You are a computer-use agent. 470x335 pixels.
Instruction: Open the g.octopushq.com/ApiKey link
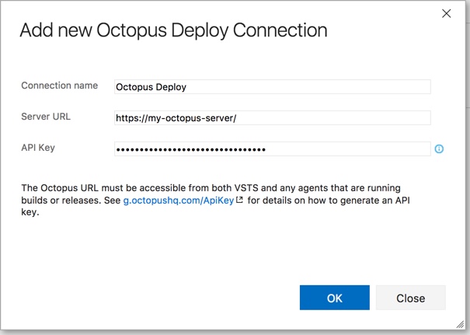(179, 201)
